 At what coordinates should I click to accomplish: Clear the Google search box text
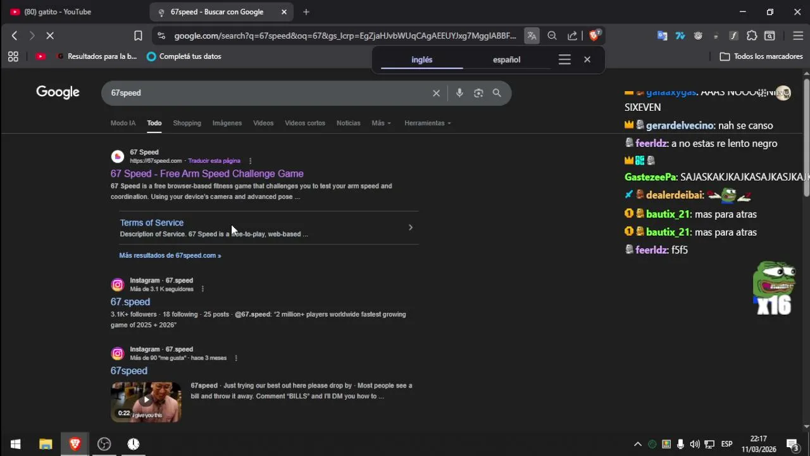click(x=436, y=93)
